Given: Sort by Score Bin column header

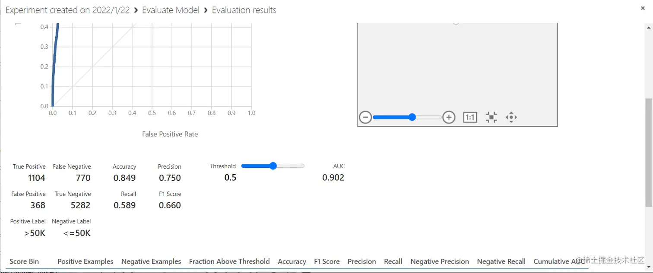Looking at the screenshot, I should [x=24, y=261].
